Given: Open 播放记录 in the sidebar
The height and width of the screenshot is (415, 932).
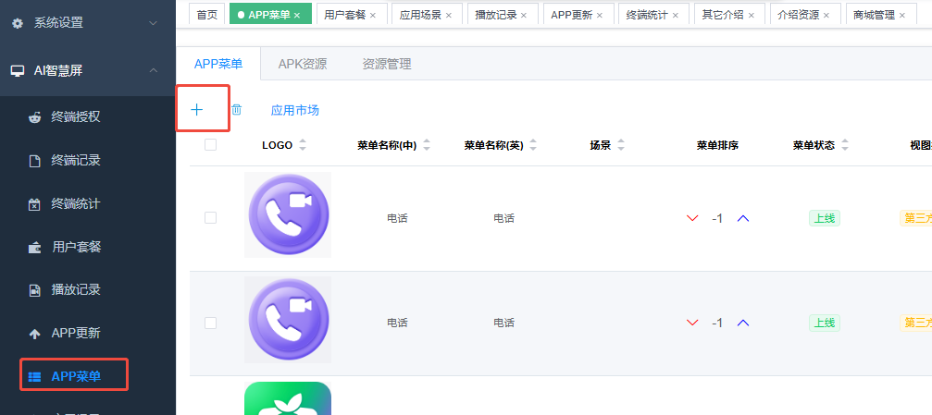Looking at the screenshot, I should point(76,290).
